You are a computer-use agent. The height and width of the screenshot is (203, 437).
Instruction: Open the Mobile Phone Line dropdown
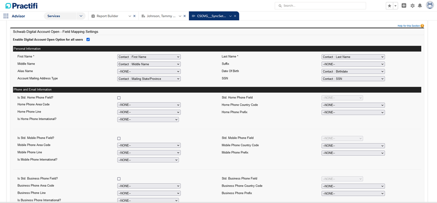[x=149, y=153]
